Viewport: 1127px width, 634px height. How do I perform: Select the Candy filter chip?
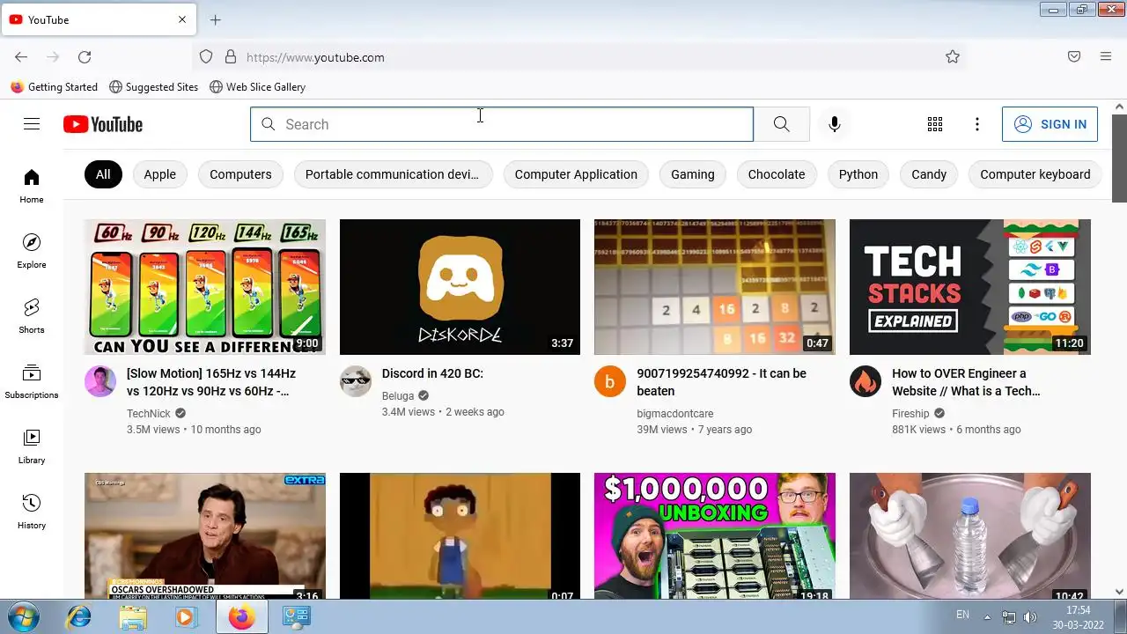[929, 174]
